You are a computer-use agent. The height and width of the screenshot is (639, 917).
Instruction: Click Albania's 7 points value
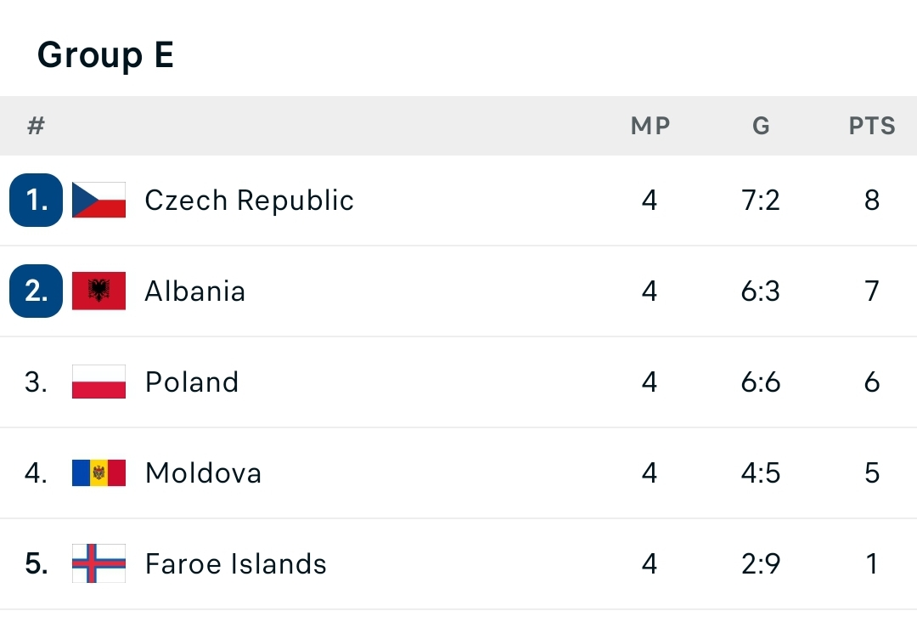click(872, 291)
